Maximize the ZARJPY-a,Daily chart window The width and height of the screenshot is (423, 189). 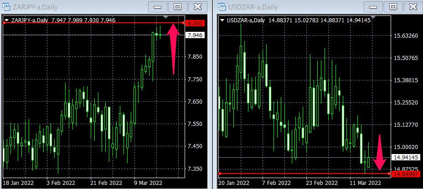point(177,7)
